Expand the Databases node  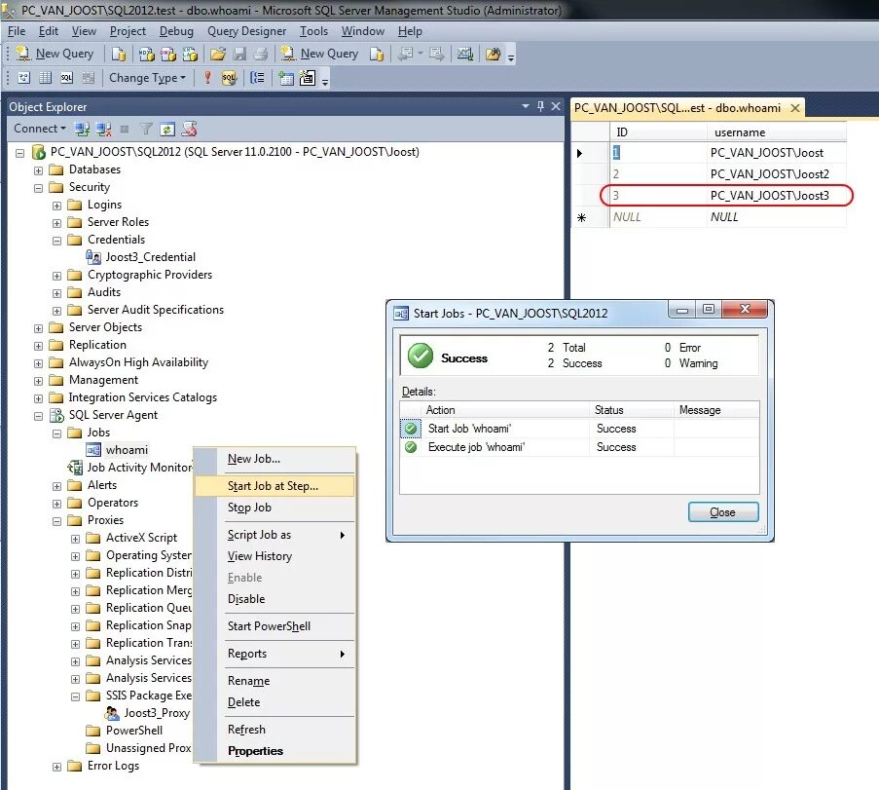pyautogui.click(x=38, y=170)
